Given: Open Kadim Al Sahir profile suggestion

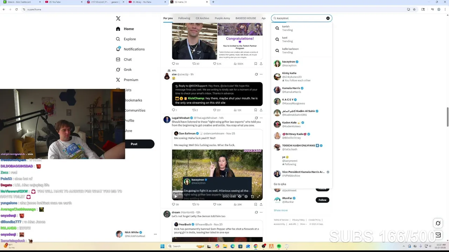Looking at the screenshot, I should pyautogui.click(x=301, y=113).
